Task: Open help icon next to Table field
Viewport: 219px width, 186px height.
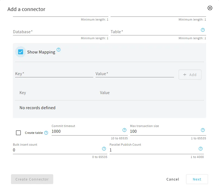Action: [203, 30]
